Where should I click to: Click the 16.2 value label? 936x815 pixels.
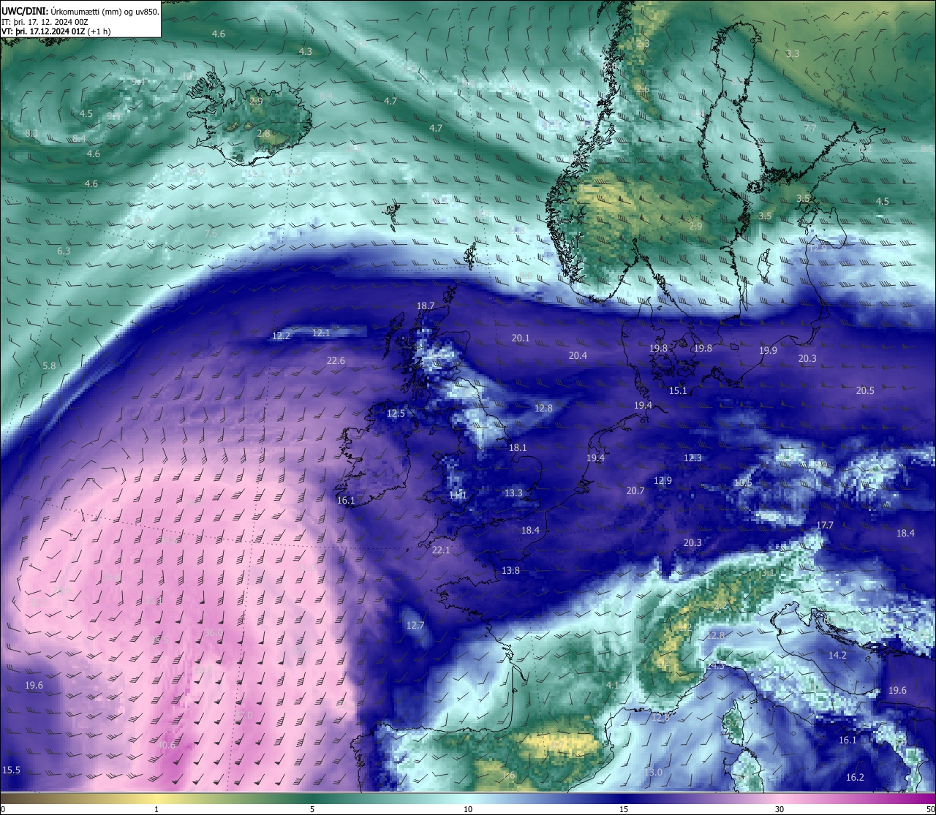[855, 778]
